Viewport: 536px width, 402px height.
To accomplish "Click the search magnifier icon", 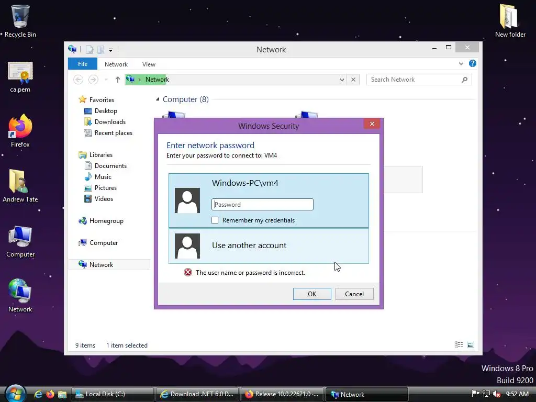I will (x=464, y=80).
